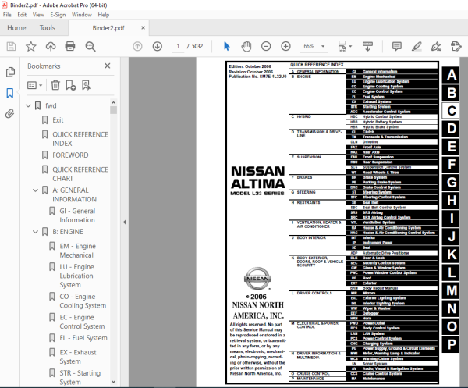
Task: Switch to the Tools tab
Action: 48,28
